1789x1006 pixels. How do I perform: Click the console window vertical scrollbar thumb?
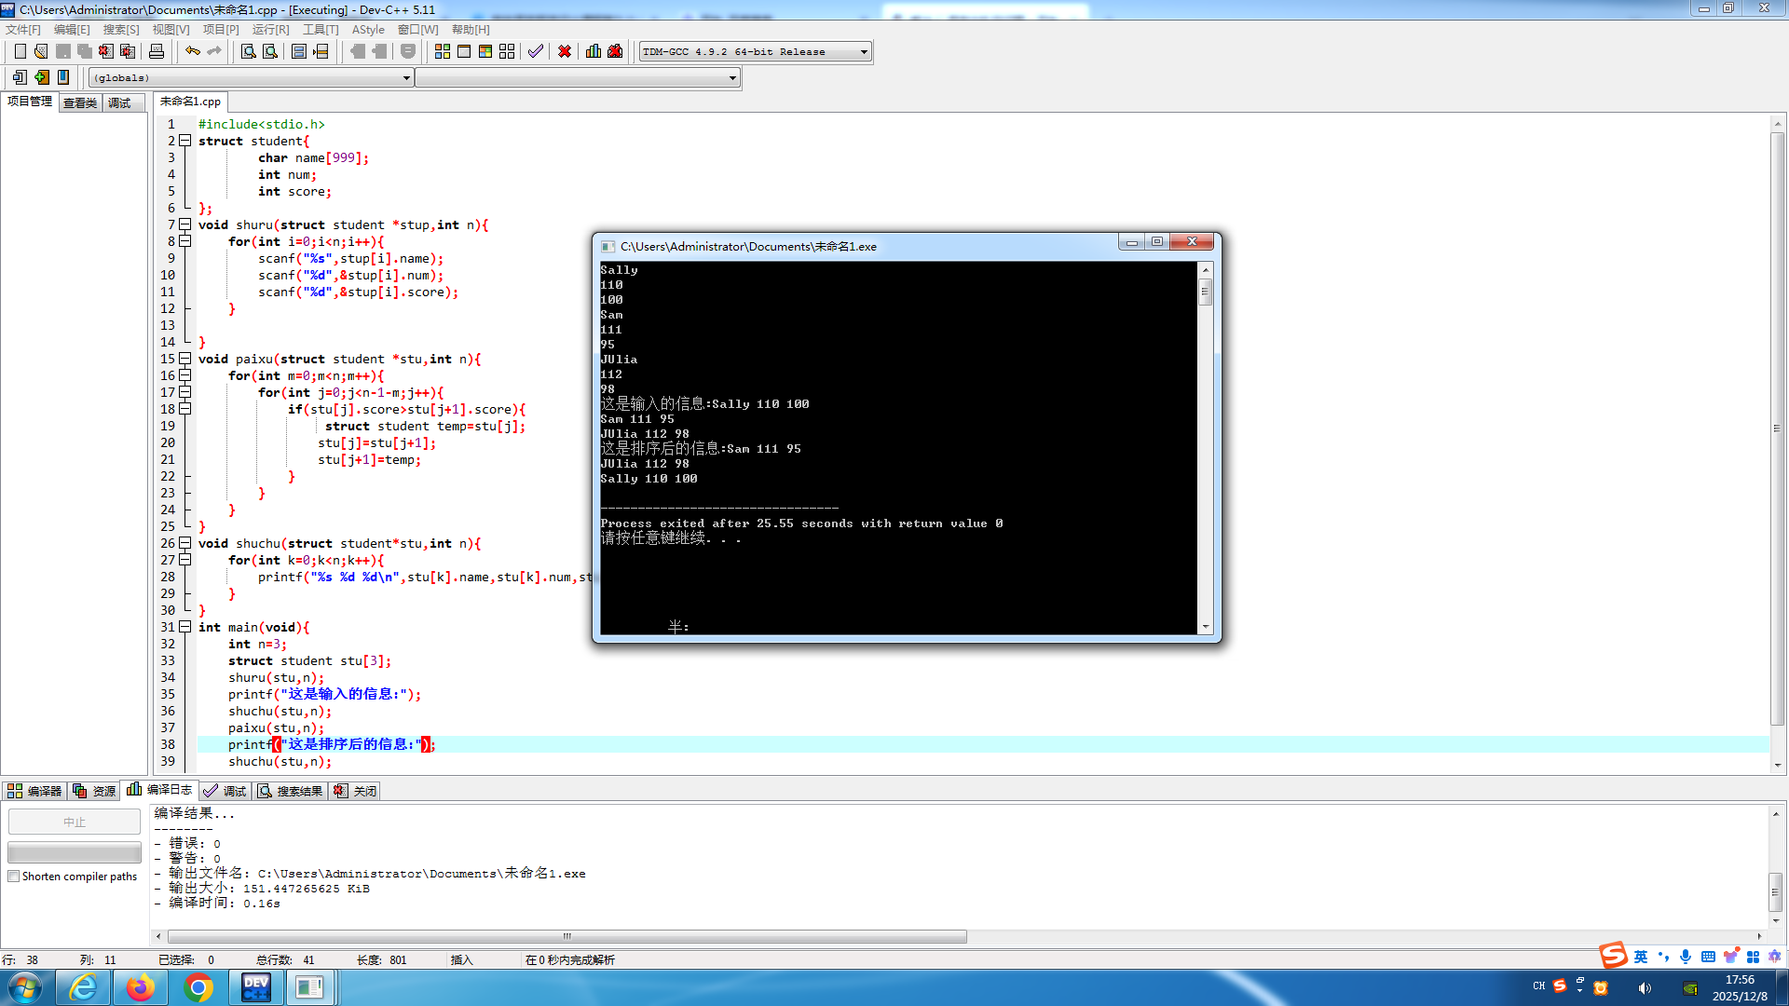pyautogui.click(x=1205, y=292)
